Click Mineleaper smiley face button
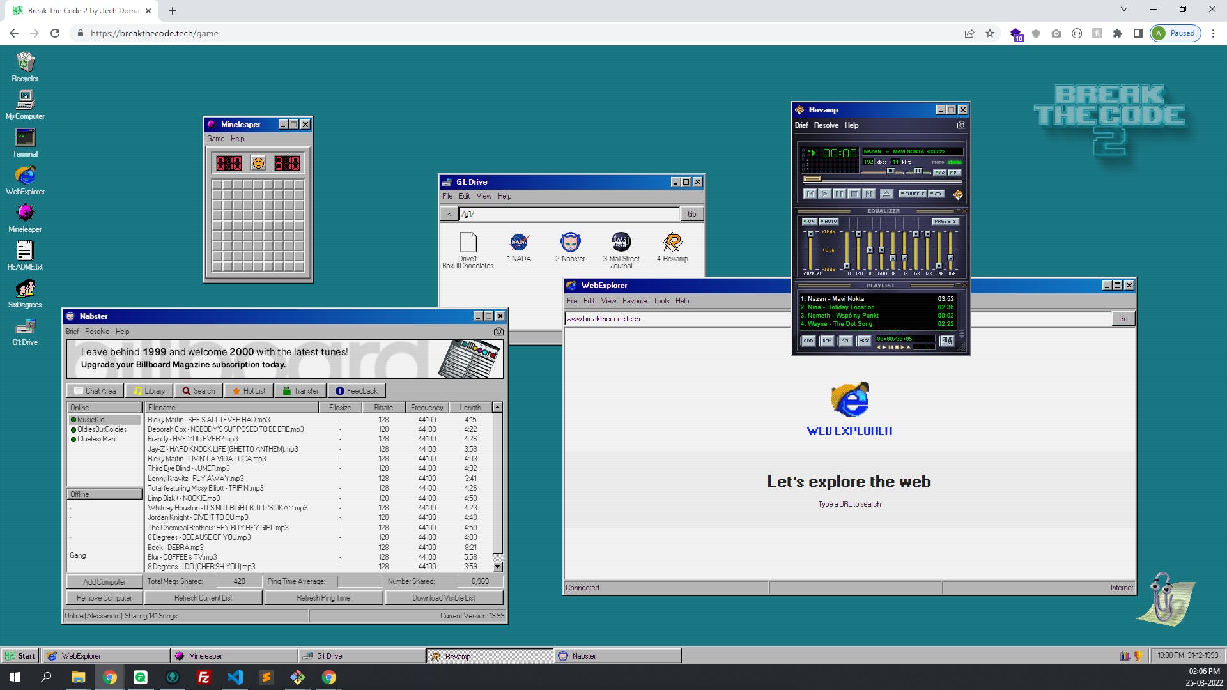1227x690 pixels. [258, 164]
